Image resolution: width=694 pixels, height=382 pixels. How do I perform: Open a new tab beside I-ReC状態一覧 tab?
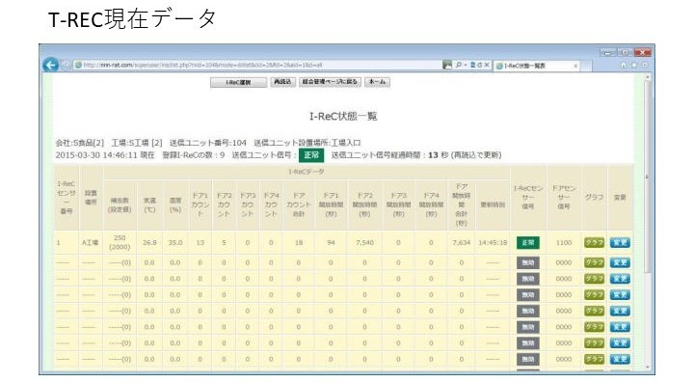tap(586, 66)
